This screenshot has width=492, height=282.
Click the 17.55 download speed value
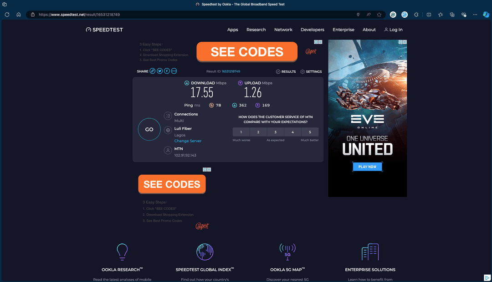(x=202, y=93)
